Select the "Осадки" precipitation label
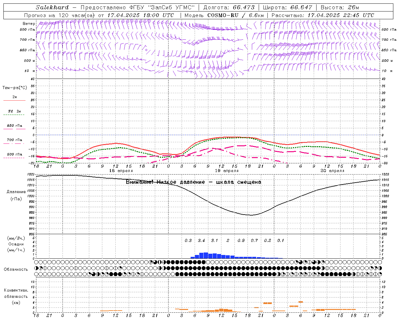The image size is (398, 318). (16, 244)
